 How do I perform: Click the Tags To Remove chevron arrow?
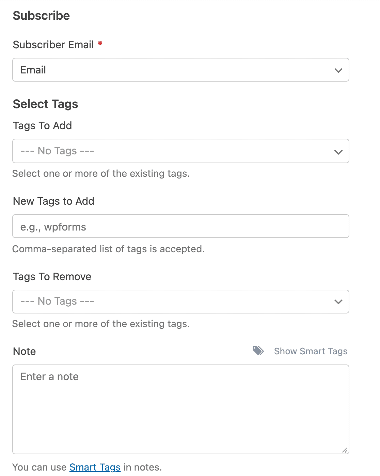pyautogui.click(x=338, y=302)
